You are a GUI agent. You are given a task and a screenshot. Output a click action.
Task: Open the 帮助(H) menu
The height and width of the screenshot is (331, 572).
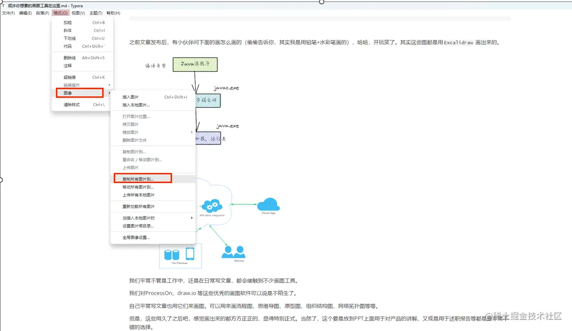point(113,13)
